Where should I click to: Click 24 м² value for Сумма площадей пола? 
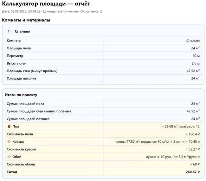[x=195, y=103]
